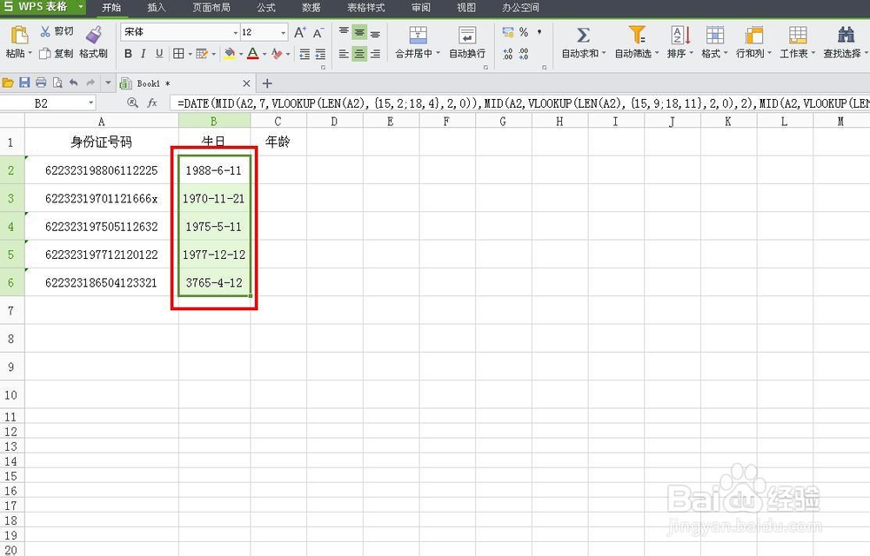Switch to the 审阅 ribbon tab

[421, 7]
